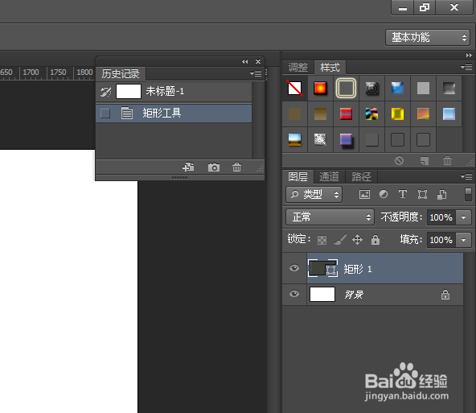Click history brush source icon beside 未标题-1
The image size is (476, 413).
[105, 92]
